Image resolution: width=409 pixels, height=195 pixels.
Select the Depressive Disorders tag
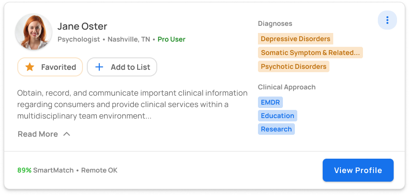click(x=295, y=39)
